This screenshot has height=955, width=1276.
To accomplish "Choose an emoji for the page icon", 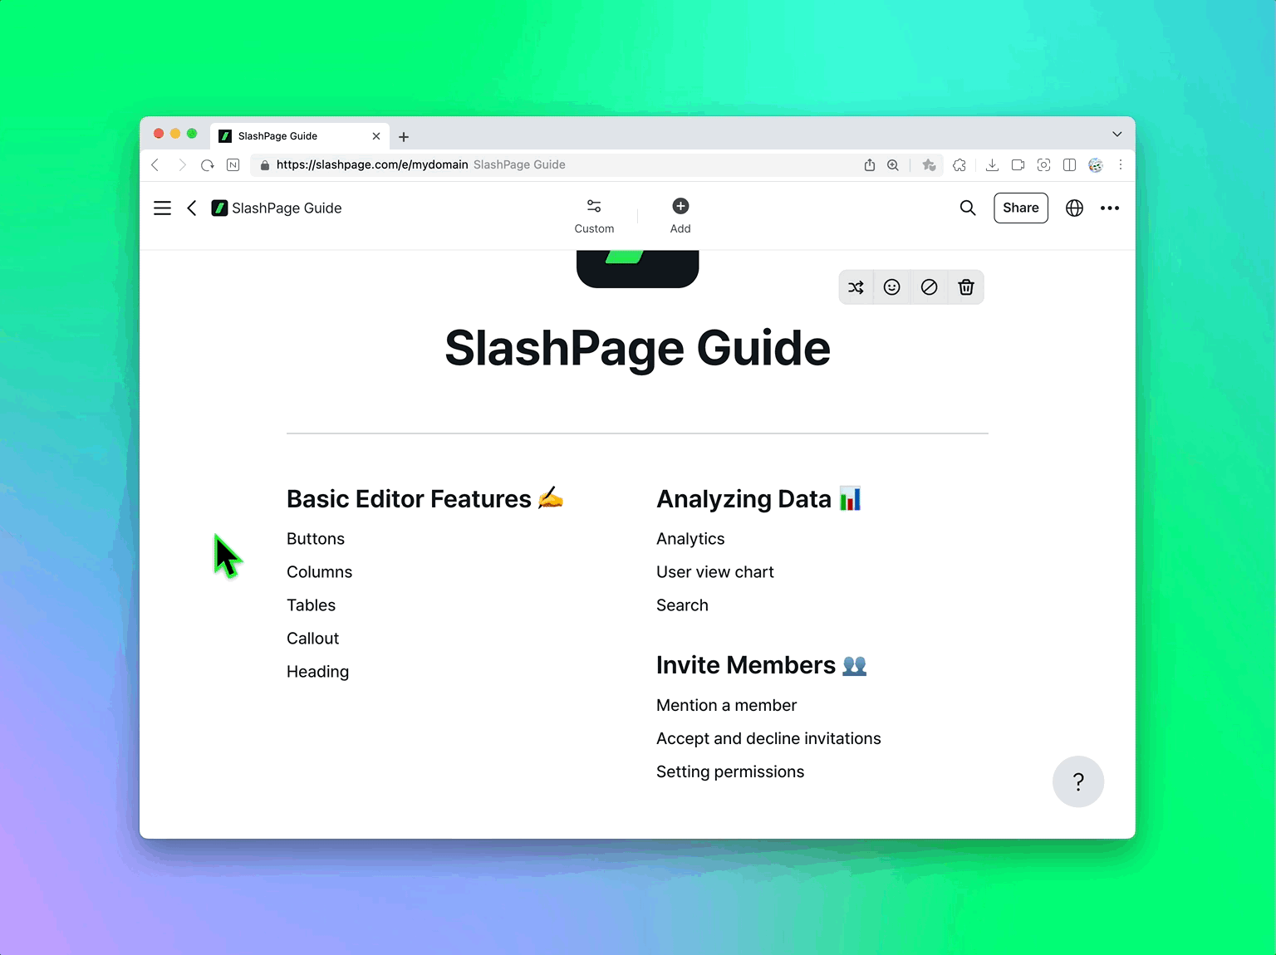I will (x=892, y=287).
